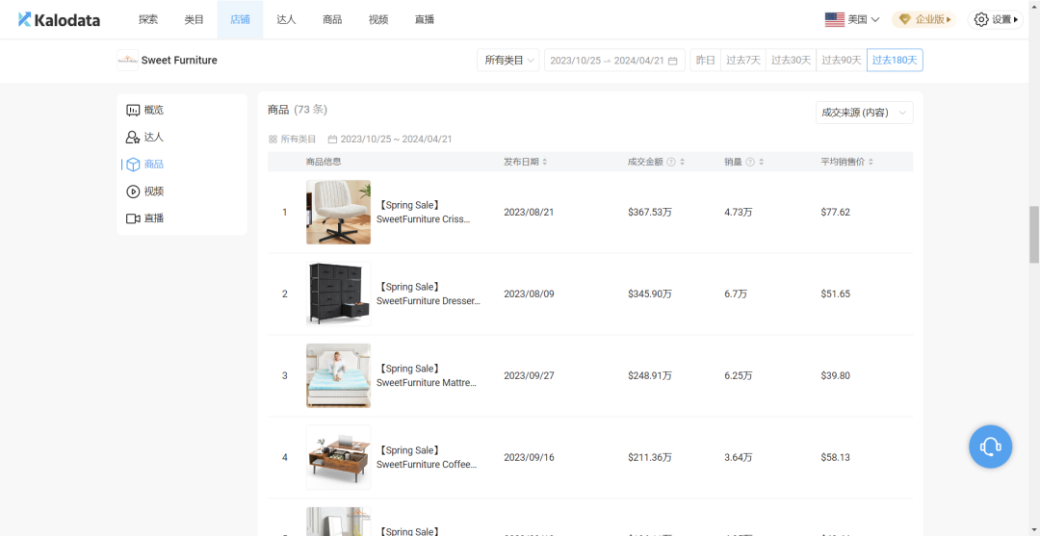Click the 4.73万 sales volume

coord(739,212)
